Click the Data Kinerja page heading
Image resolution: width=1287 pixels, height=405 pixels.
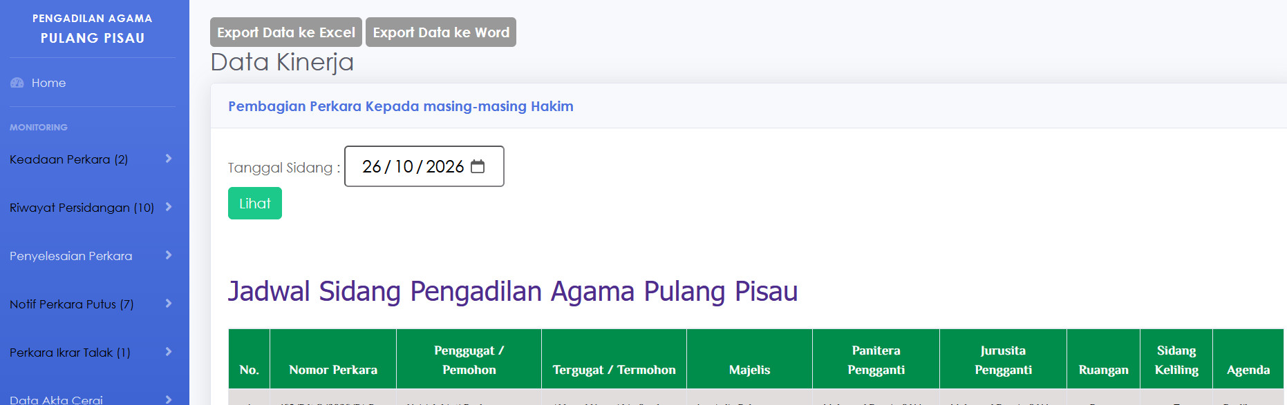(282, 62)
